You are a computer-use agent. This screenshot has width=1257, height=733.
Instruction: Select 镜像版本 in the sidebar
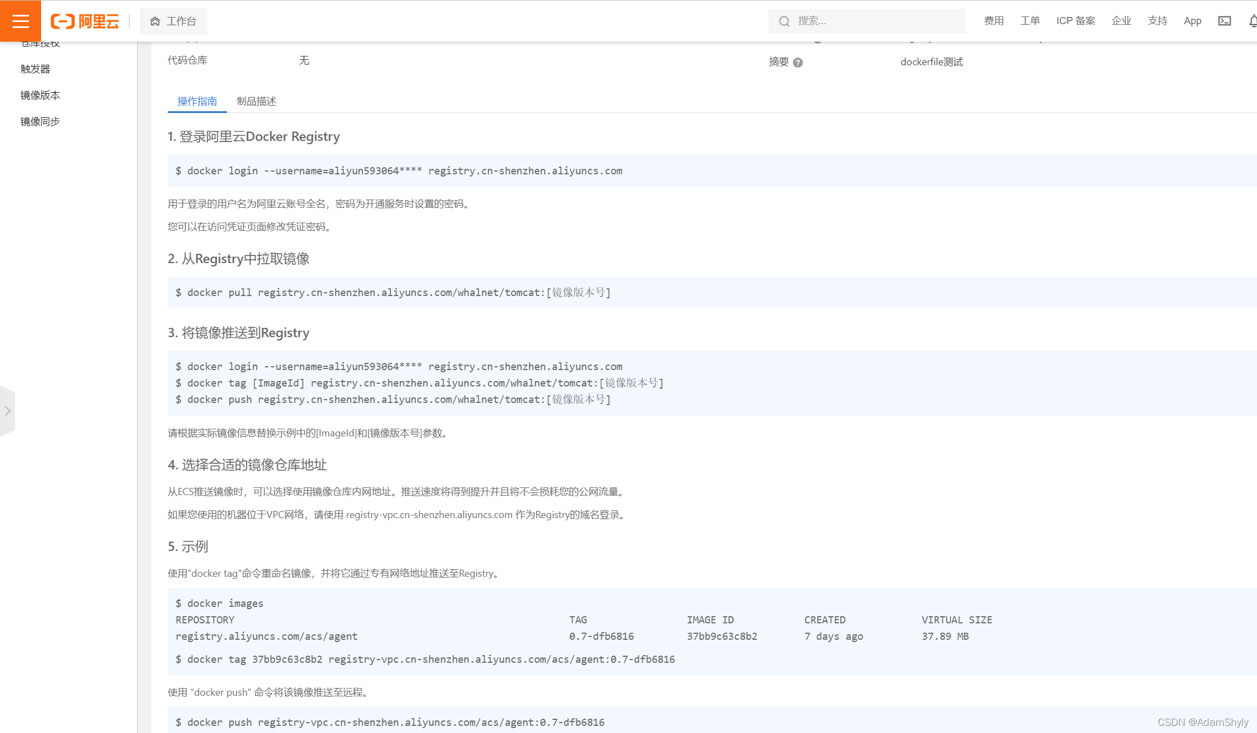[40, 95]
